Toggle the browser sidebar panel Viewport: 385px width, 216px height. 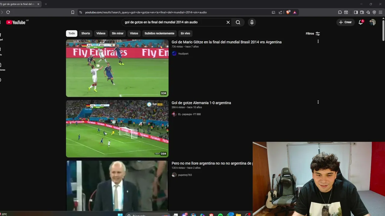point(356,12)
